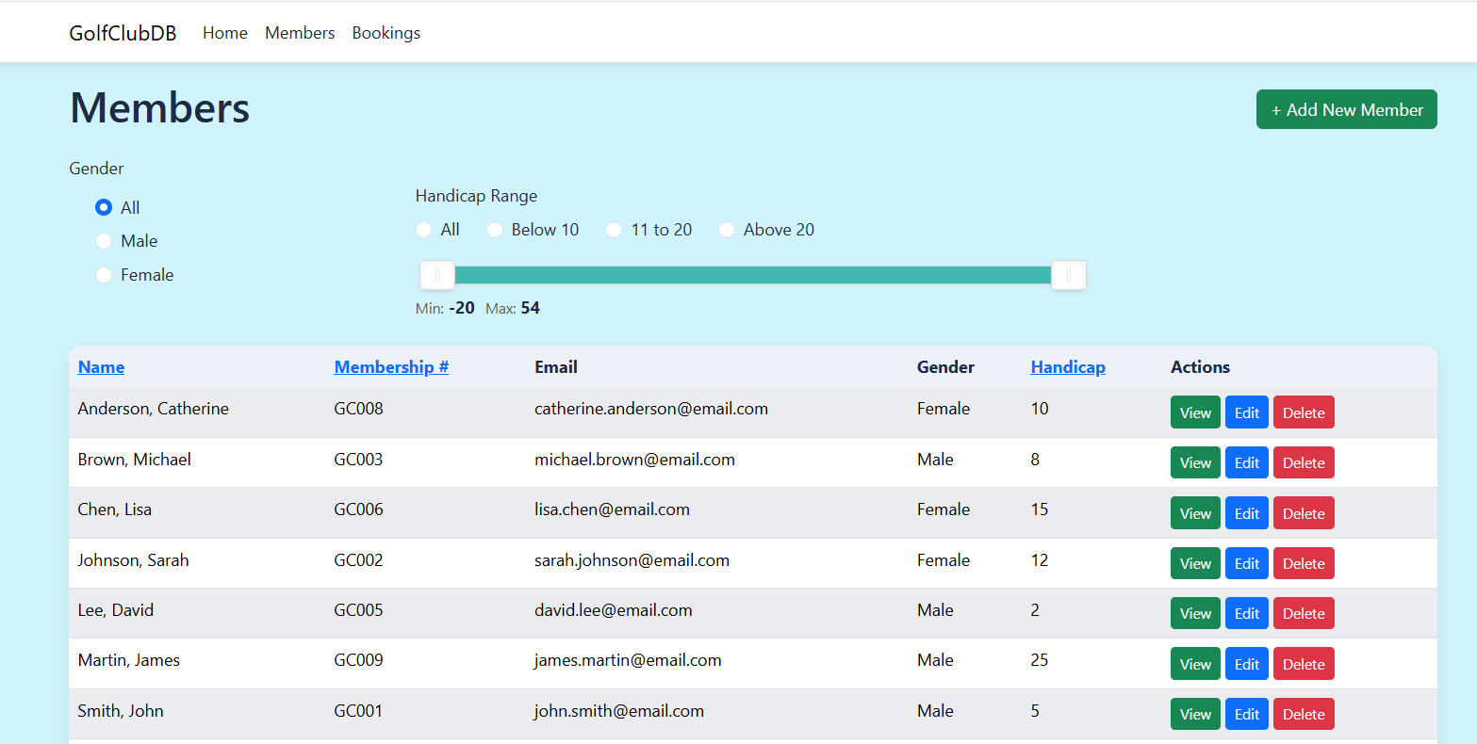Viewport: 1477px width, 744px height.
Task: Sort the table by Handicap
Action: pyautogui.click(x=1068, y=367)
